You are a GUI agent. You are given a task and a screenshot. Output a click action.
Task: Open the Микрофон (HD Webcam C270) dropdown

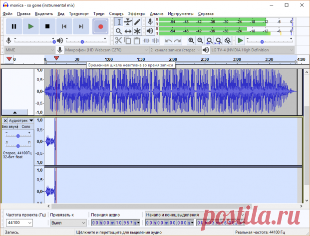point(106,50)
